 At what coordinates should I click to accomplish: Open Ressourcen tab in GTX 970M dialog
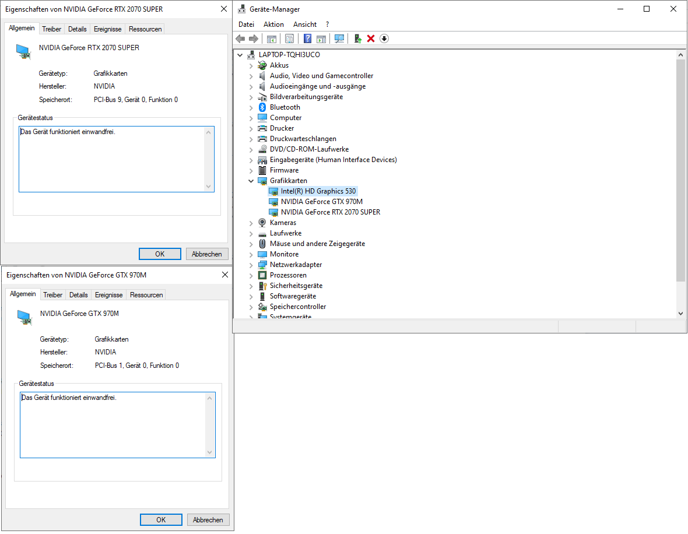[x=146, y=295]
